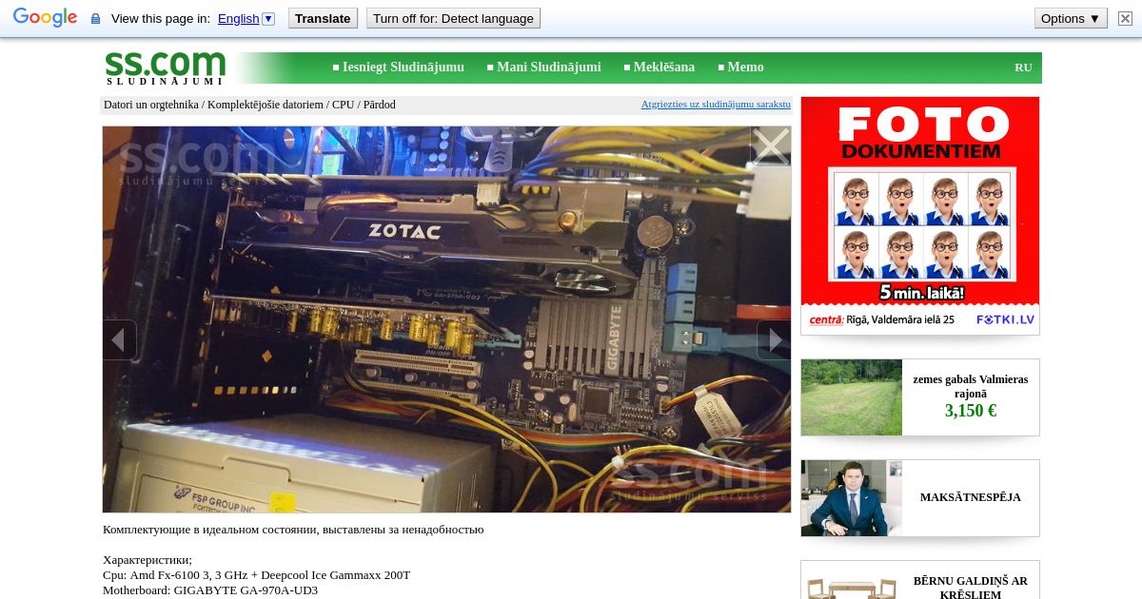Click the main motherboard photo
The width and height of the screenshot is (1142, 599).
[x=446, y=319]
